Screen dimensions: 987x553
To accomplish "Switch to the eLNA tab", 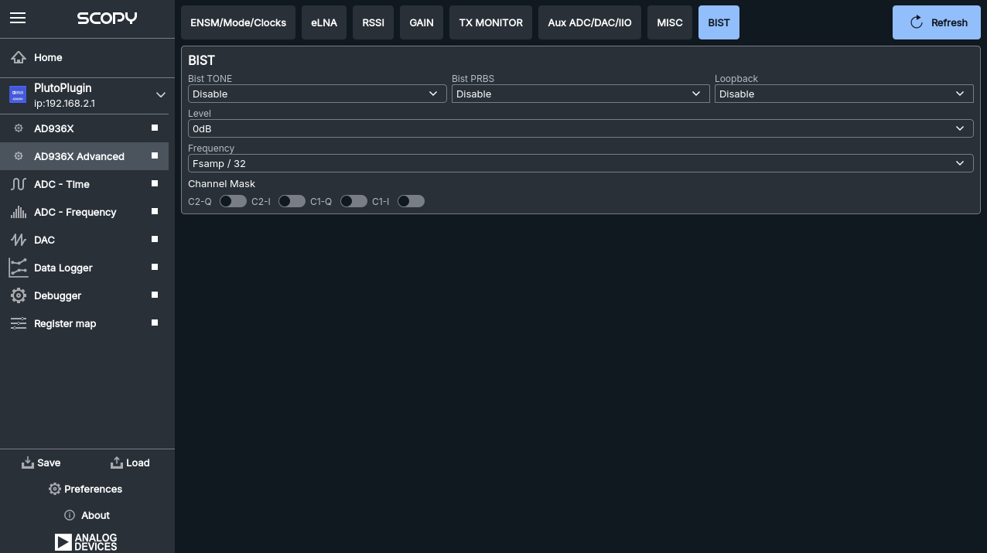I will [x=324, y=22].
